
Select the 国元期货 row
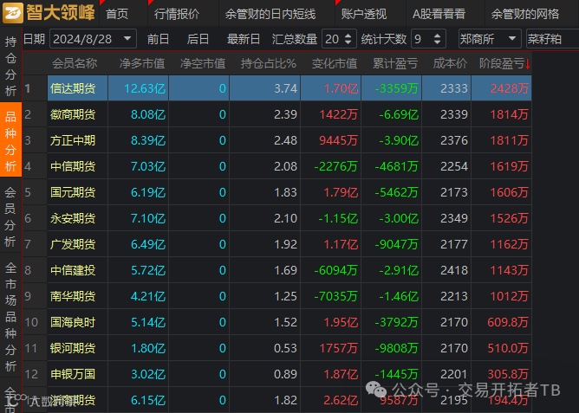(x=277, y=192)
